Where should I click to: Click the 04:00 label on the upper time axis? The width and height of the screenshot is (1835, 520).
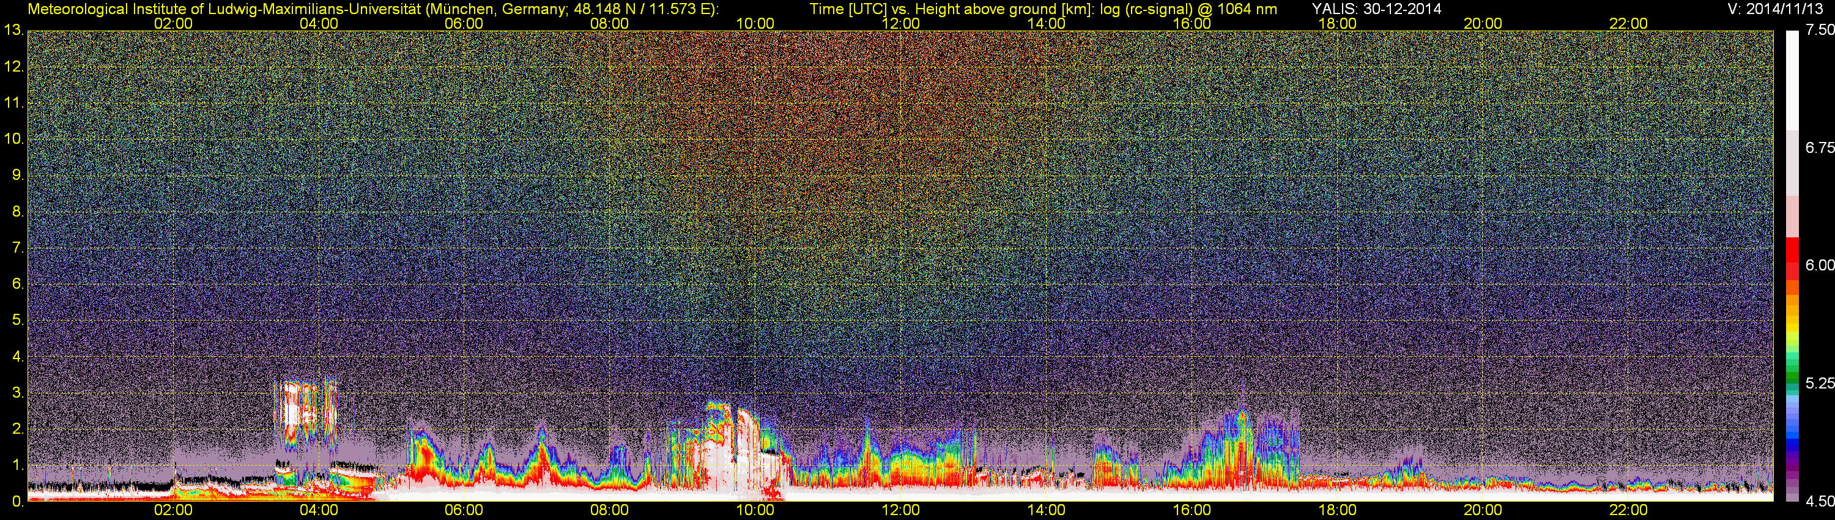[319, 23]
